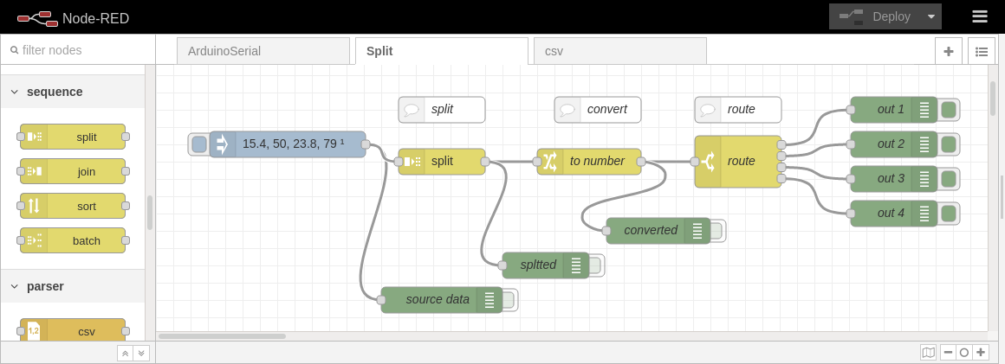
Task: Open the Deploy dropdown arrow
Action: tap(931, 16)
